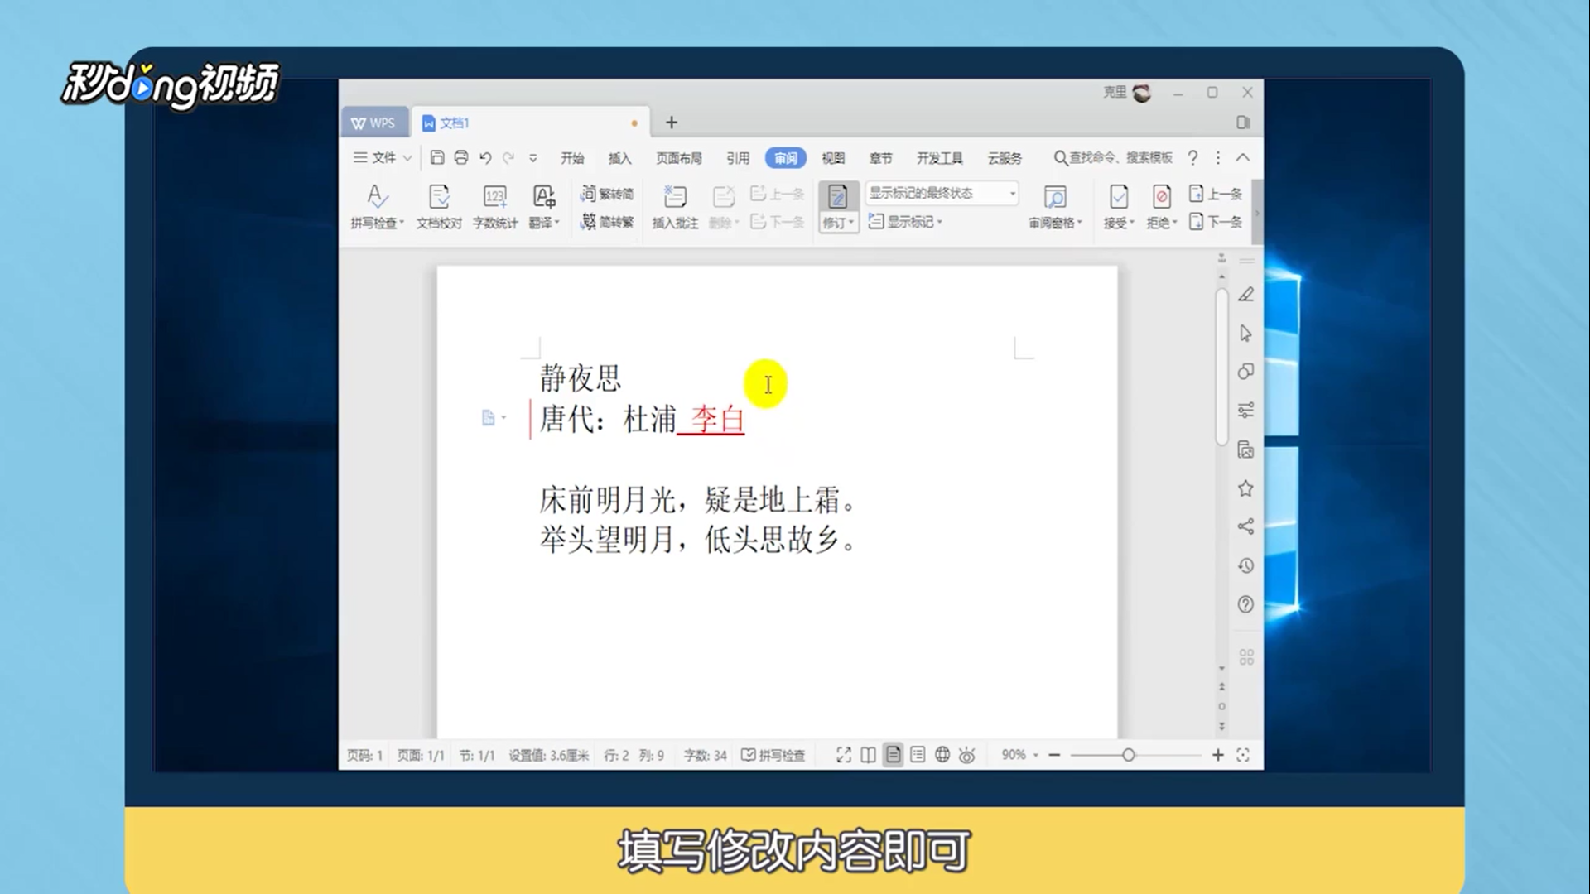Select the 审阅 ribbon tab

785,158
